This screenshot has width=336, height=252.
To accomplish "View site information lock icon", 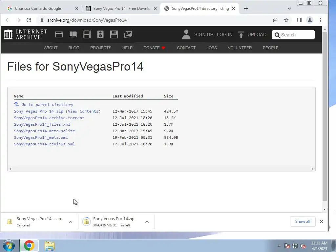I will 42,20.
